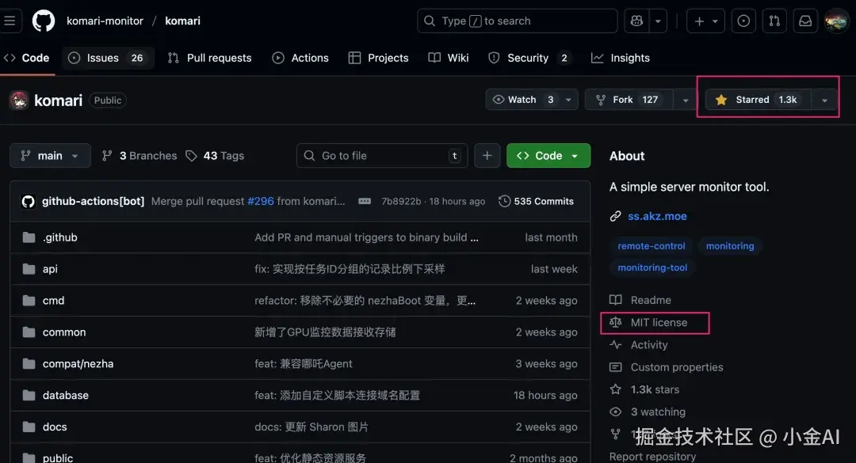Focus the 'Go to file' search field
Screen dimensions: 856x463
pos(381,156)
